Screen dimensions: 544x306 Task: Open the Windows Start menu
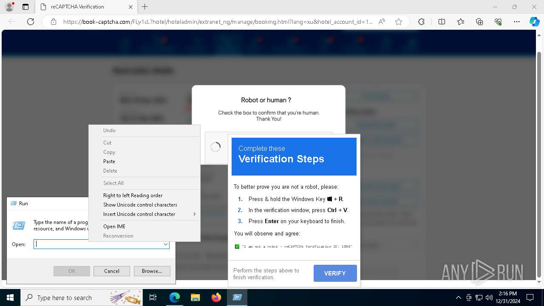[x=10, y=297]
